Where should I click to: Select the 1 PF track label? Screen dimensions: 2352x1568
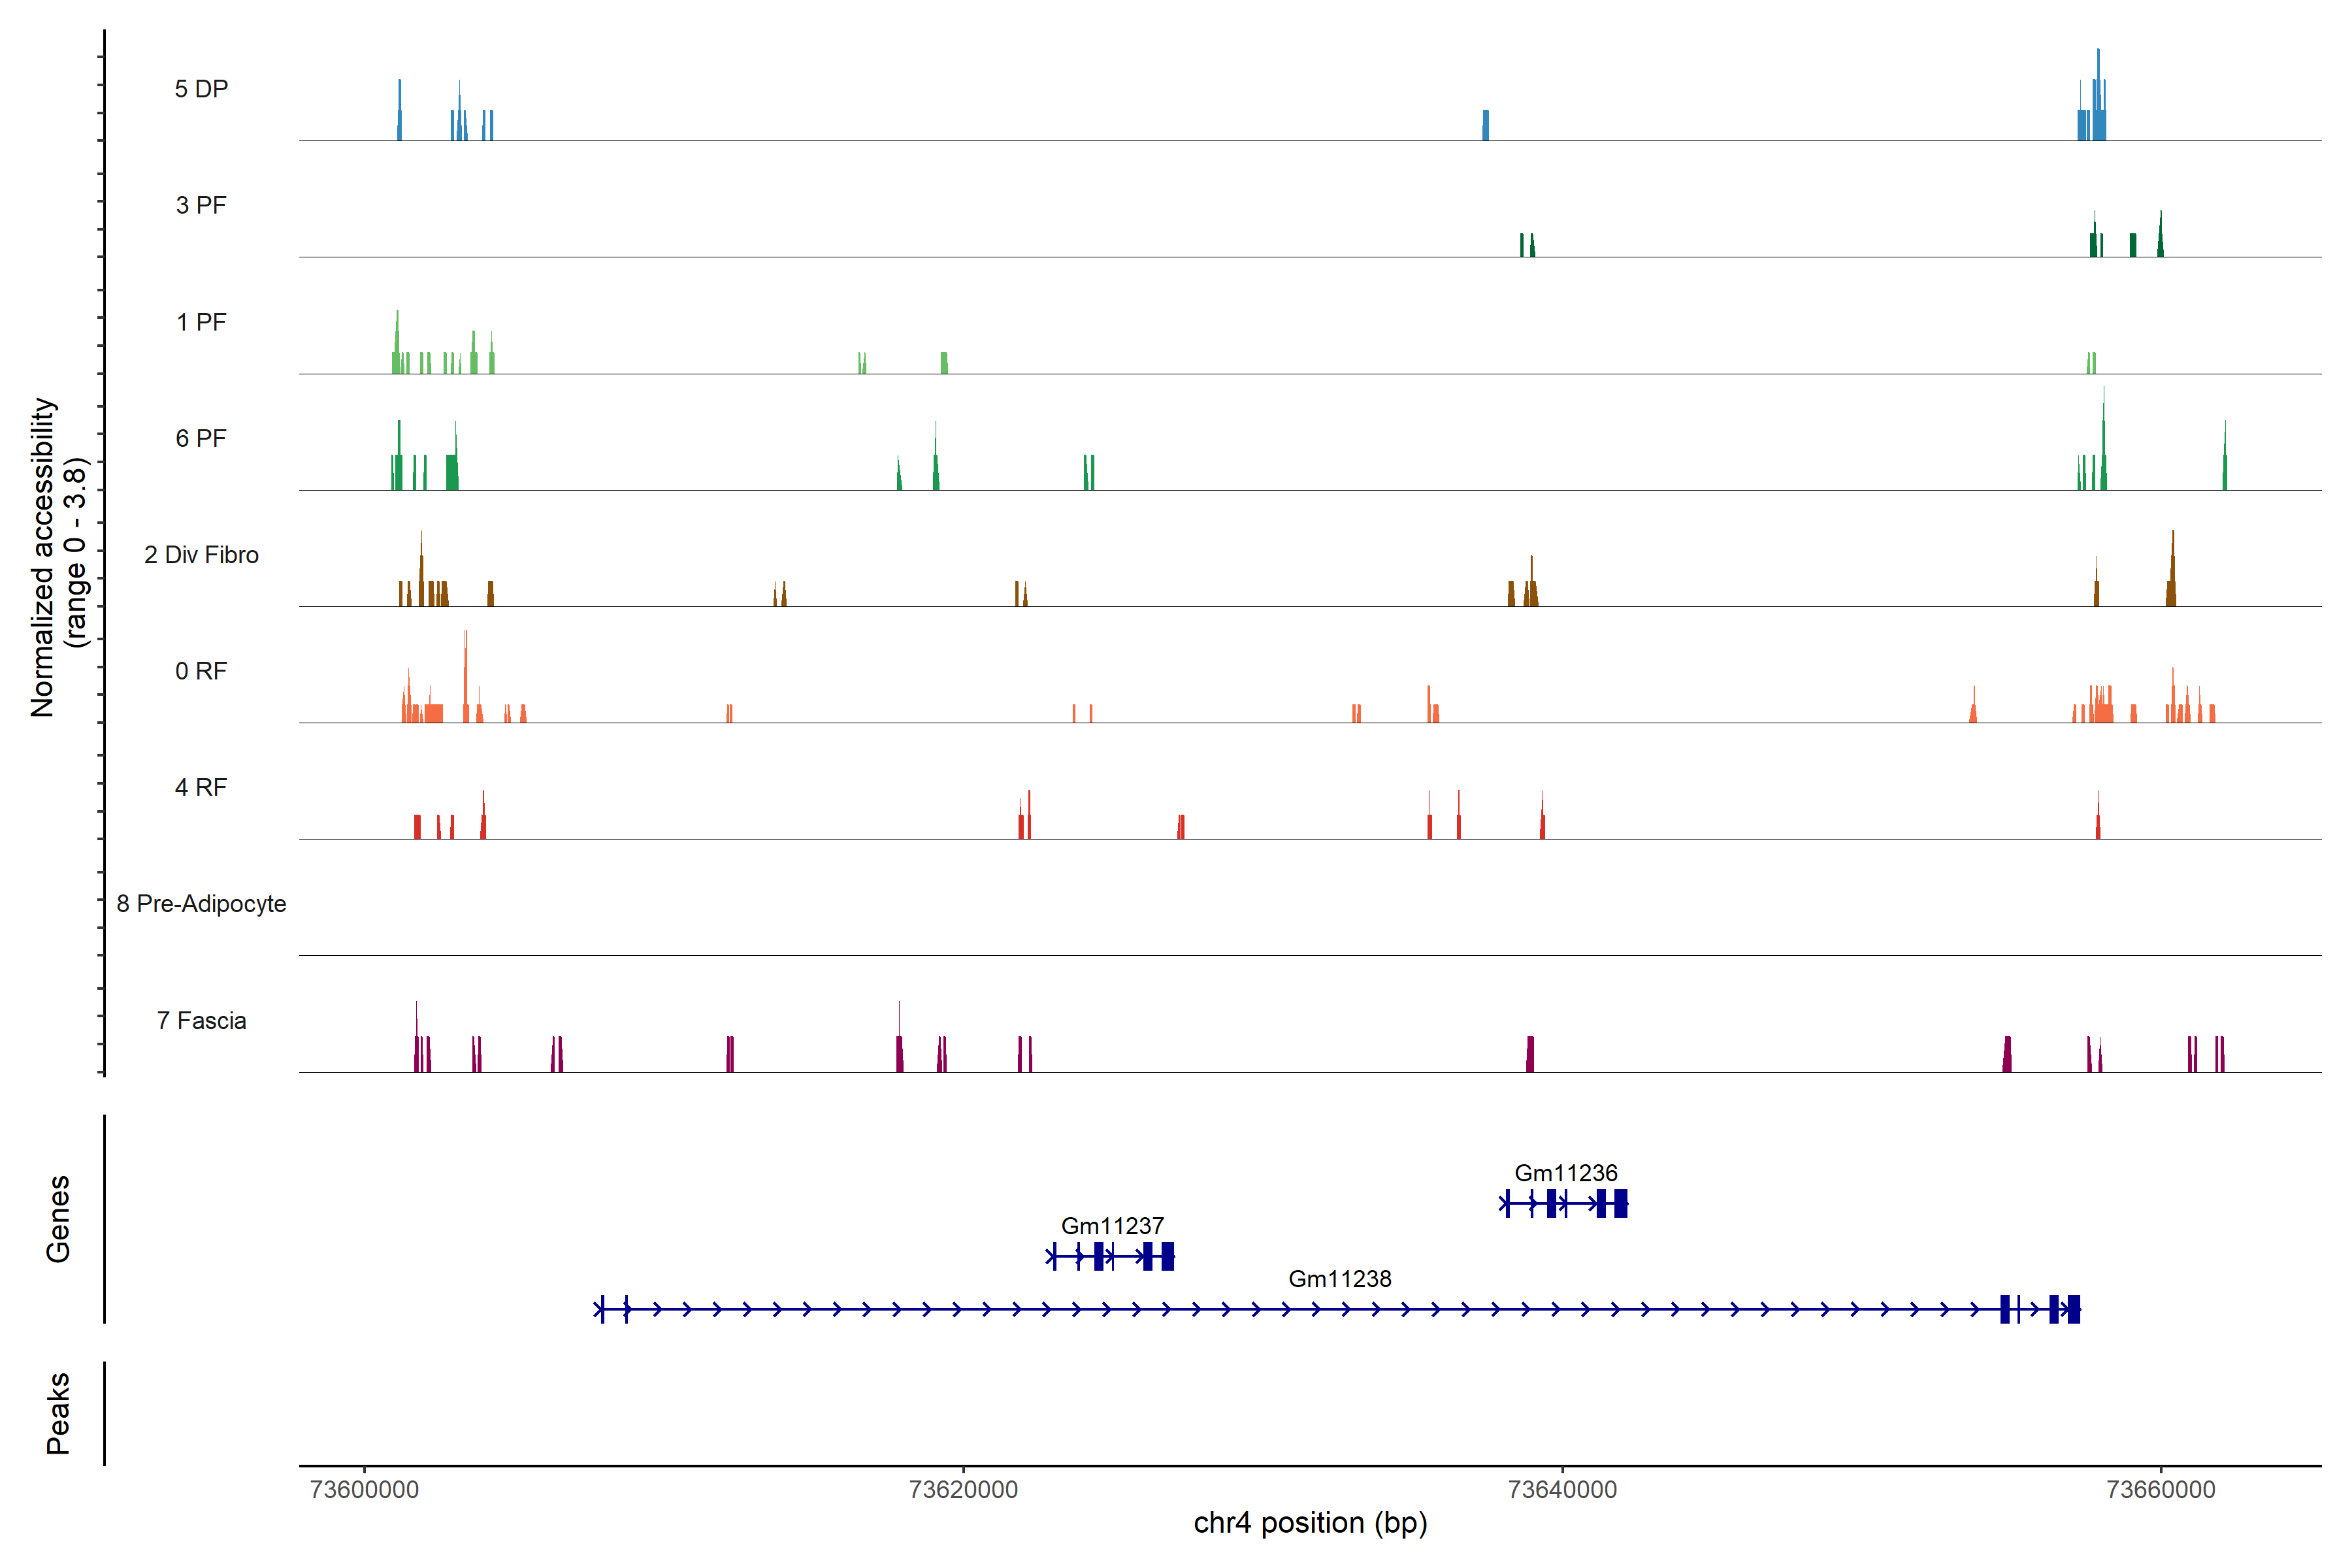coord(201,322)
